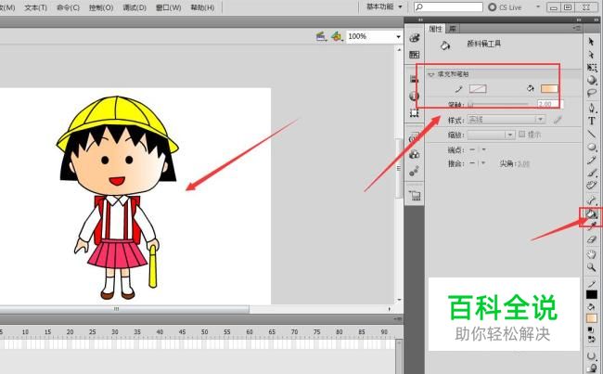Screen dimensions: 603x374
Task: Click the Black and White colors icon
Action: point(591,330)
